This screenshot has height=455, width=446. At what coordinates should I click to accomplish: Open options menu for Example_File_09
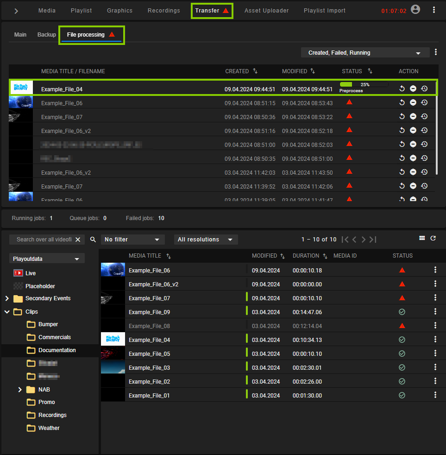[x=435, y=312]
